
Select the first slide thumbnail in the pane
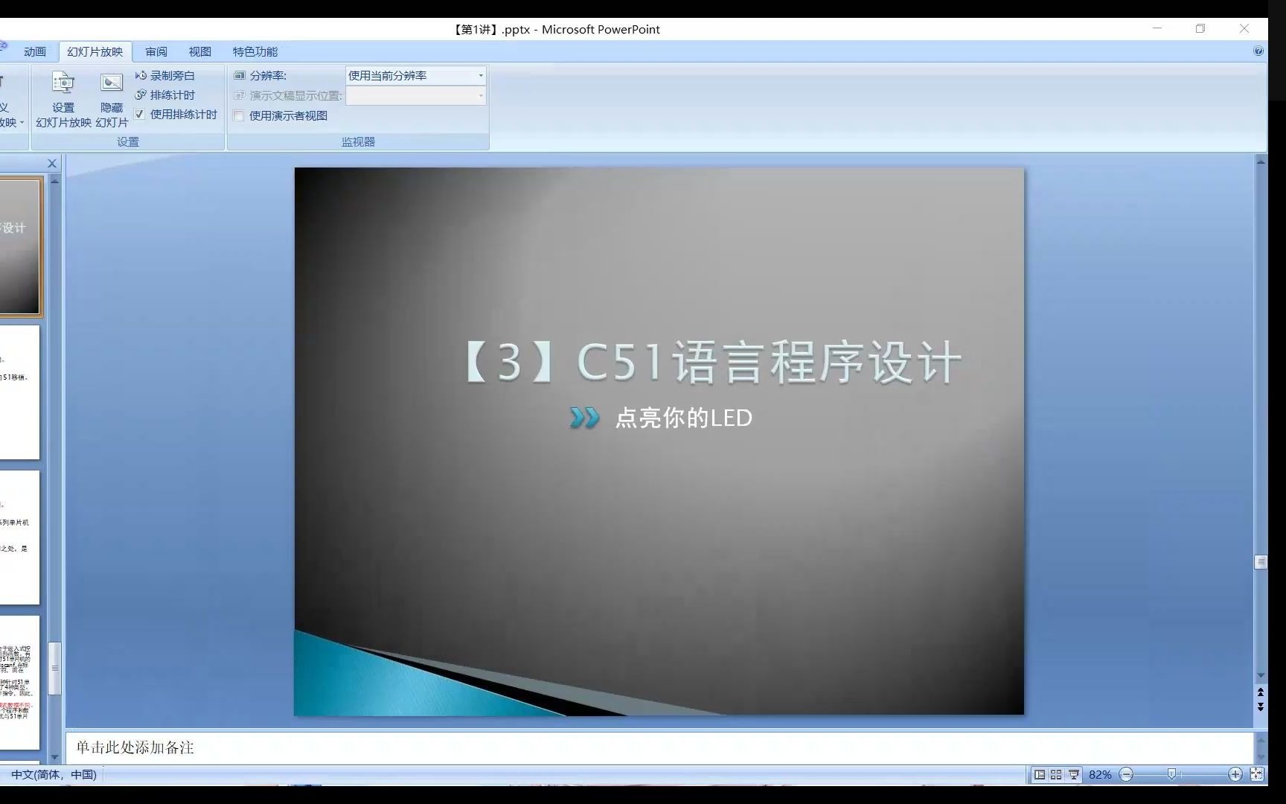tap(19, 246)
